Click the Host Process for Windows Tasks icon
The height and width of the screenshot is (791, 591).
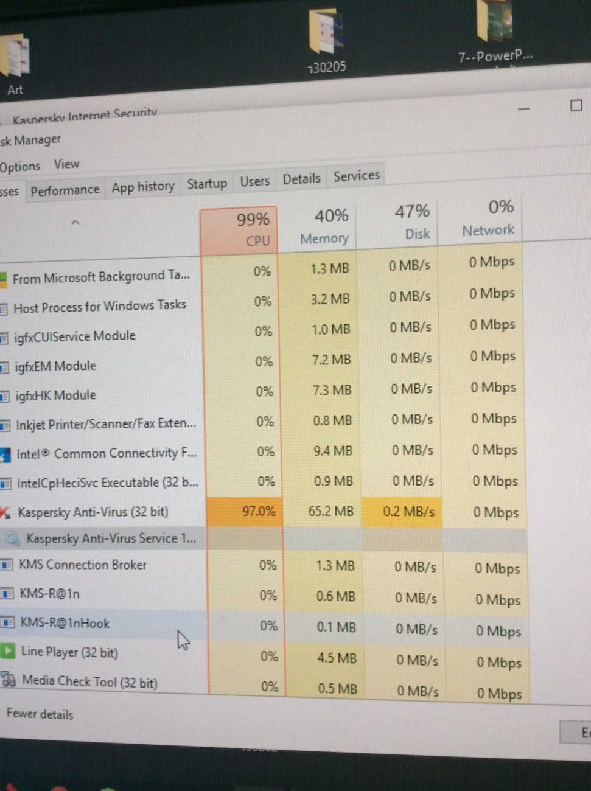[x=4, y=309]
